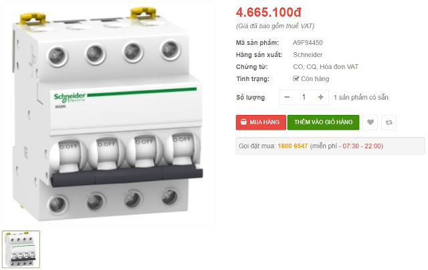428x270 pixels.
Task: Click the 1800 6547 hotline number
Action: click(293, 146)
